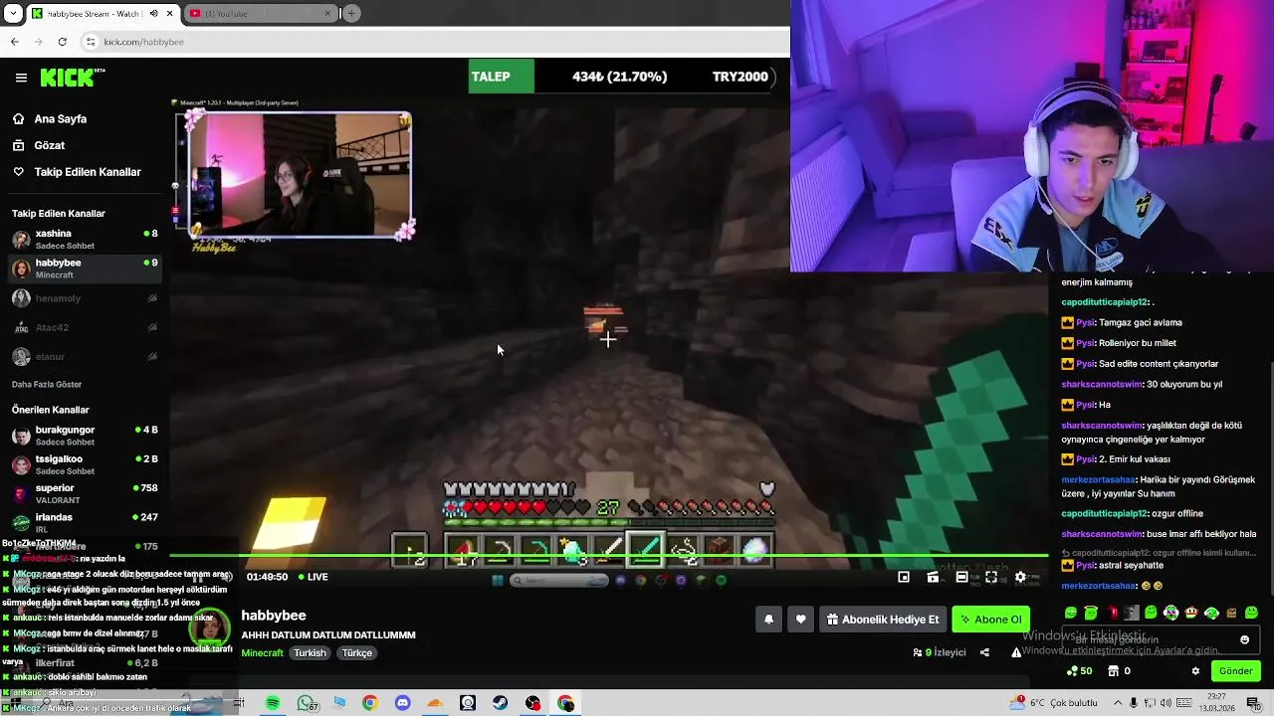The image size is (1274, 716).
Task: Open tssigalkoo recommended channel
Action: pos(85,464)
